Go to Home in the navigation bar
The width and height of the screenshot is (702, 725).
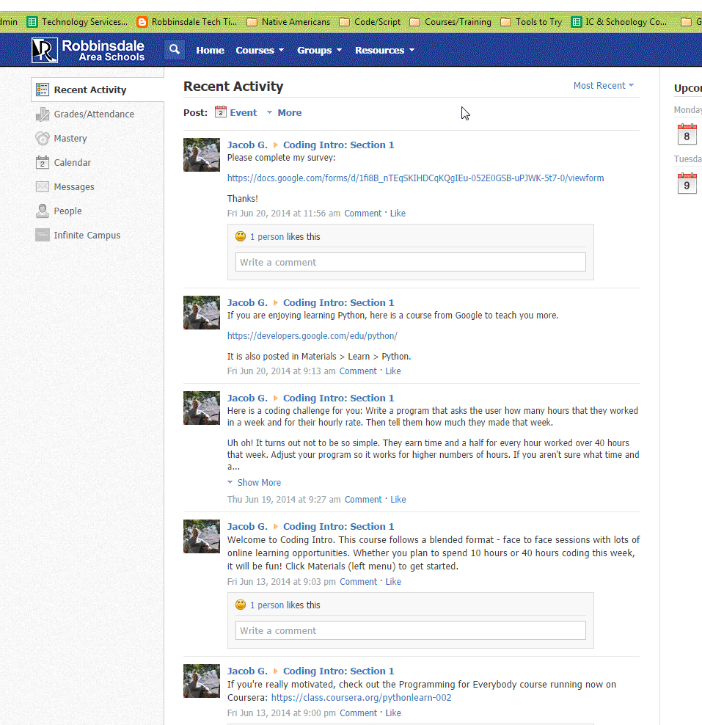tap(210, 50)
